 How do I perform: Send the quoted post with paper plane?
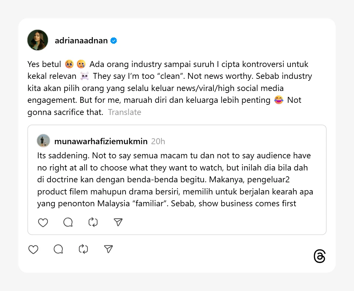pos(118,222)
